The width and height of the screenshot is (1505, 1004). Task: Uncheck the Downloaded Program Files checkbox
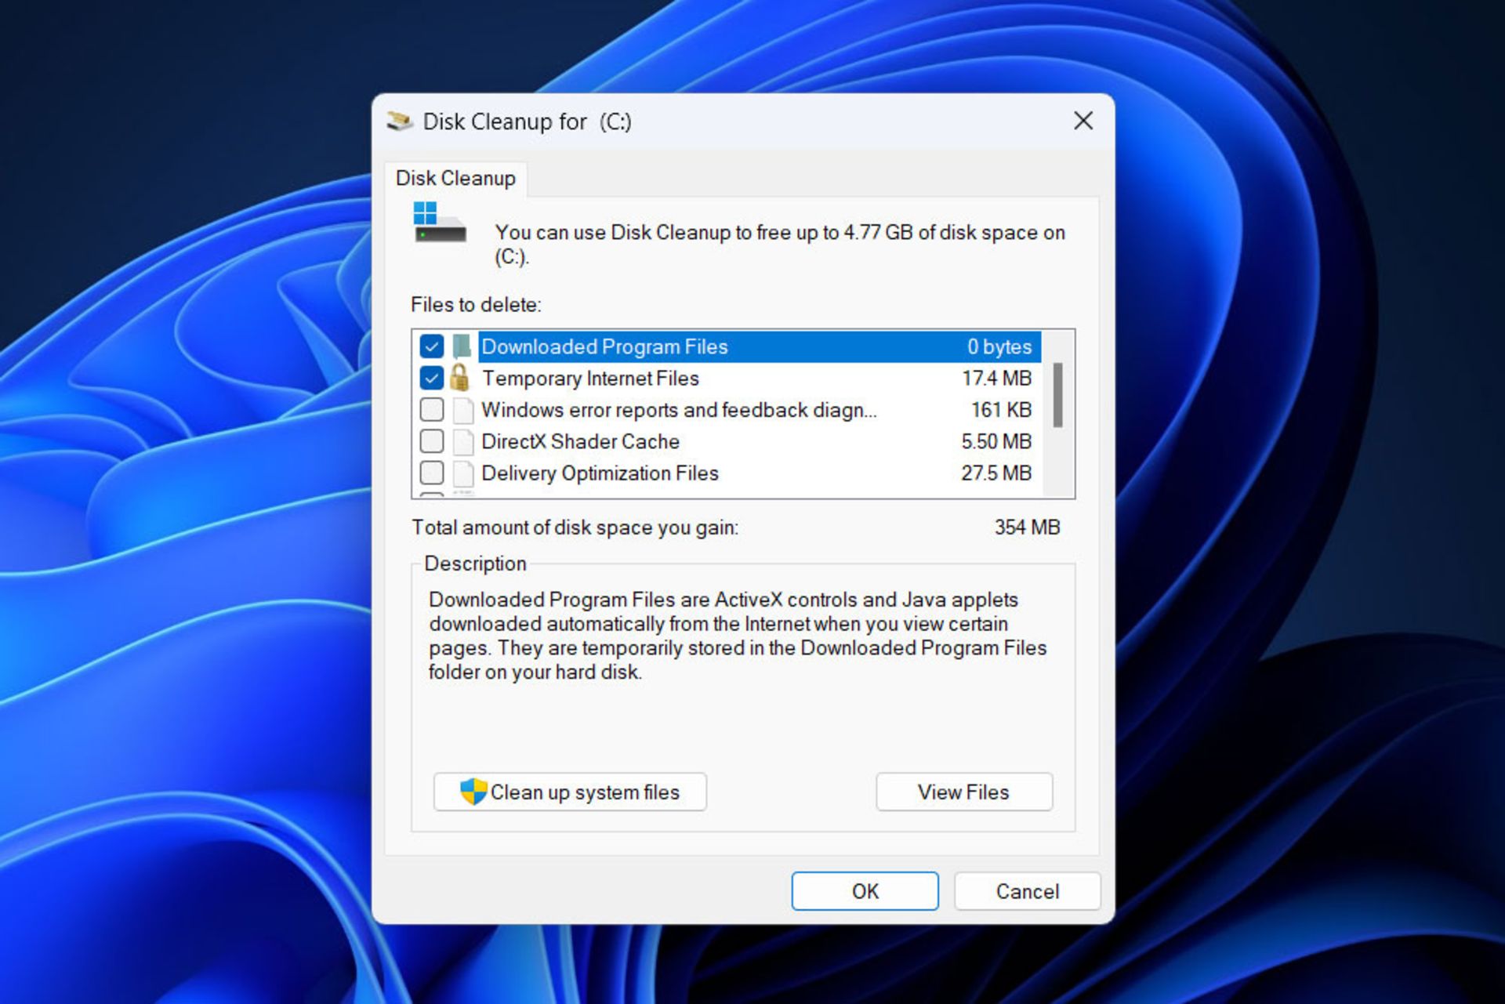(x=431, y=346)
